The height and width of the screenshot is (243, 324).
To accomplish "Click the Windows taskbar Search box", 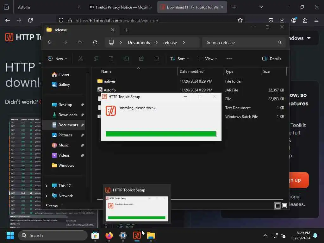I will [53, 235].
